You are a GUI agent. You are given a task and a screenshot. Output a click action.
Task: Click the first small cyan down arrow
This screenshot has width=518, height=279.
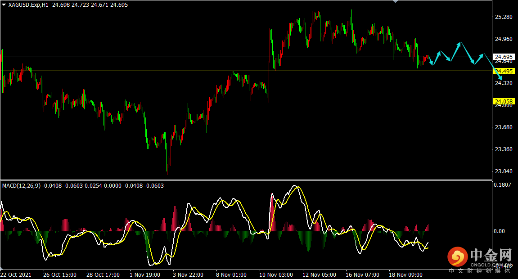point(432,63)
